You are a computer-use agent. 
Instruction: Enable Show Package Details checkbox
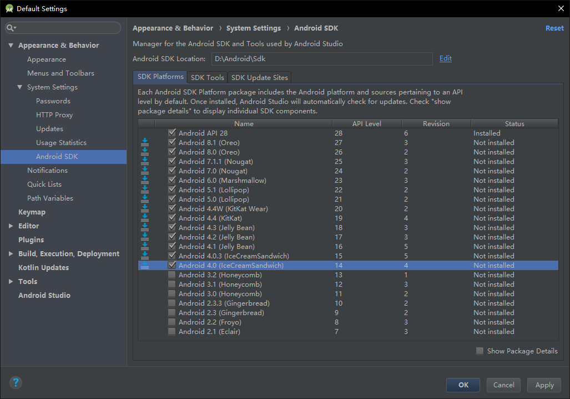(480, 351)
